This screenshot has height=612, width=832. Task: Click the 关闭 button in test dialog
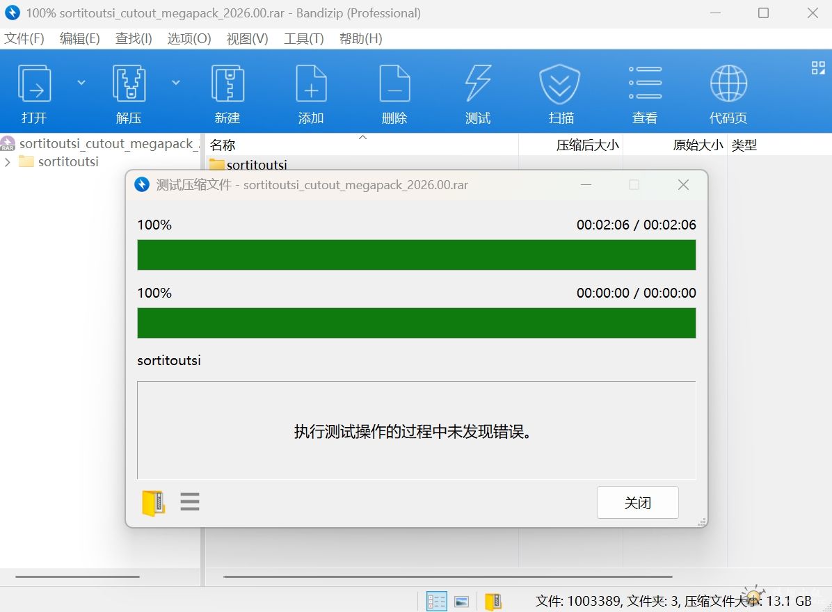[x=637, y=503]
